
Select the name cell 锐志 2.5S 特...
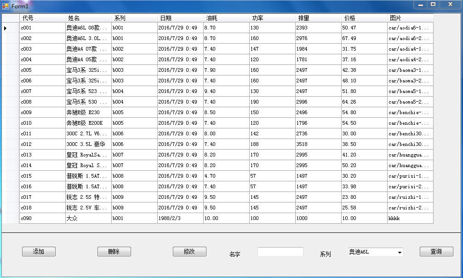click(x=89, y=197)
